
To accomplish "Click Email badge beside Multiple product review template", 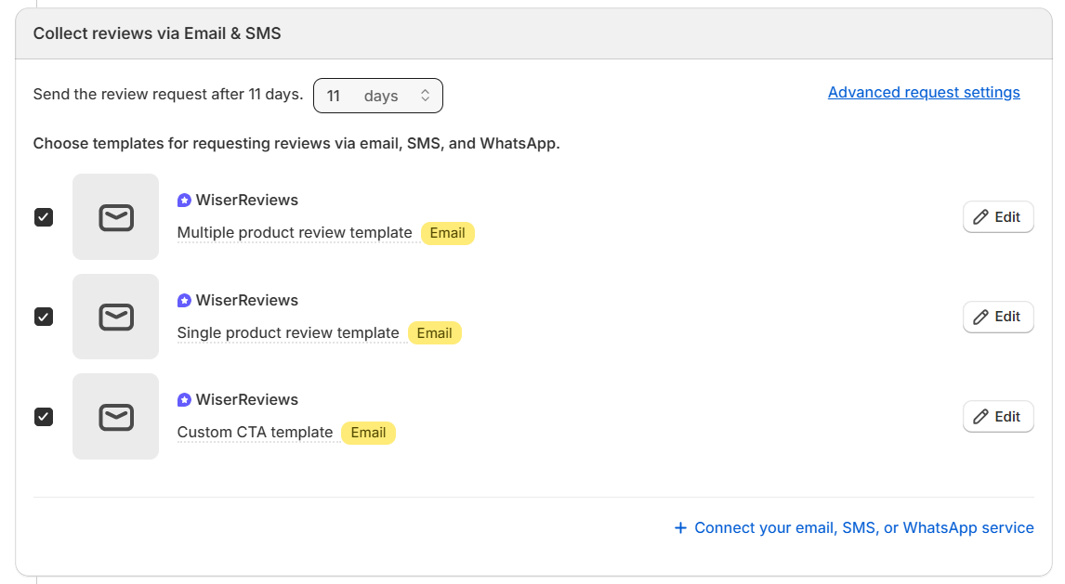I will (447, 233).
